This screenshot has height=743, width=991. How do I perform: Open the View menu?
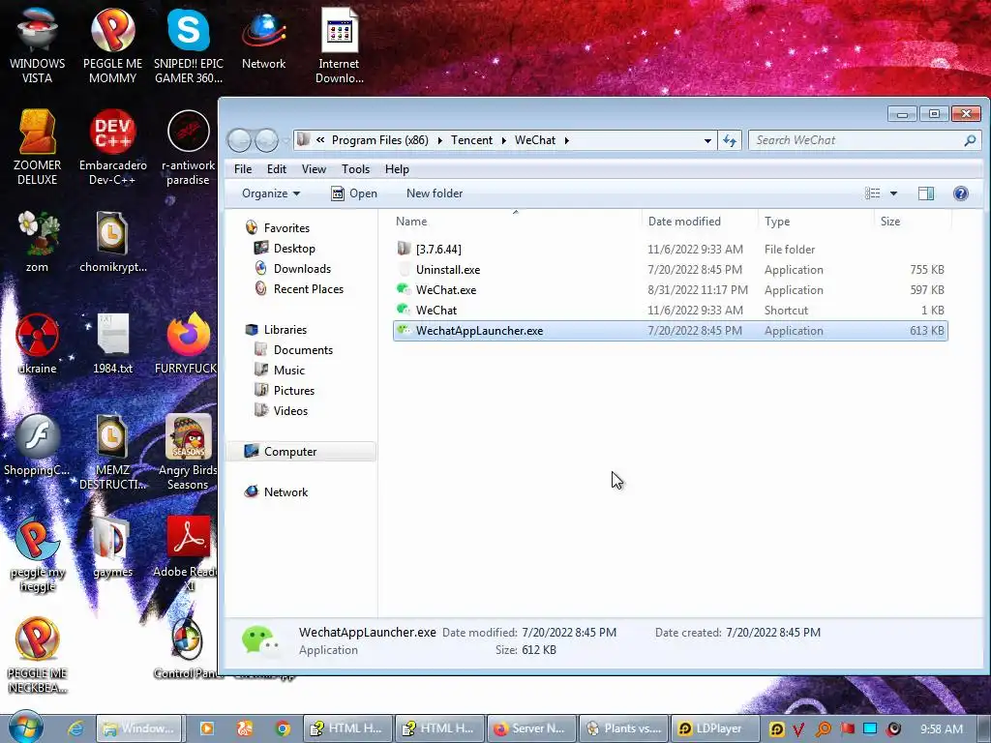(x=315, y=168)
